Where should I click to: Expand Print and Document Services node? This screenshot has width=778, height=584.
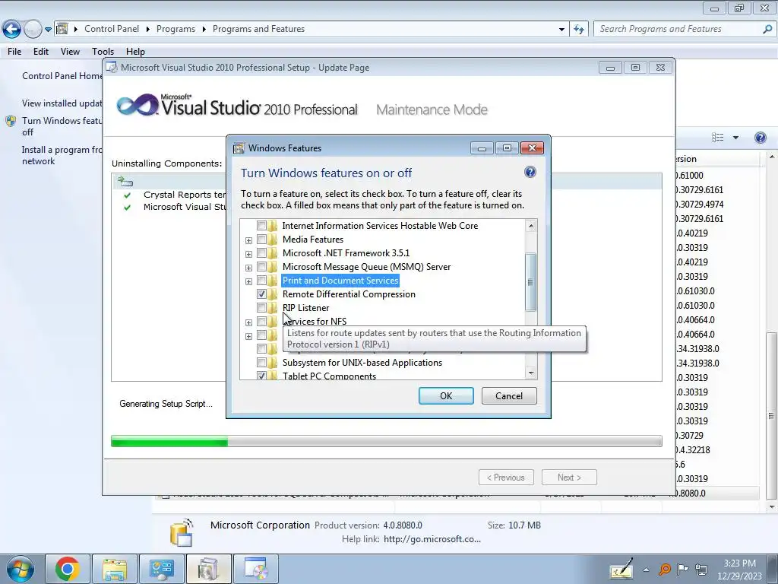pos(248,281)
